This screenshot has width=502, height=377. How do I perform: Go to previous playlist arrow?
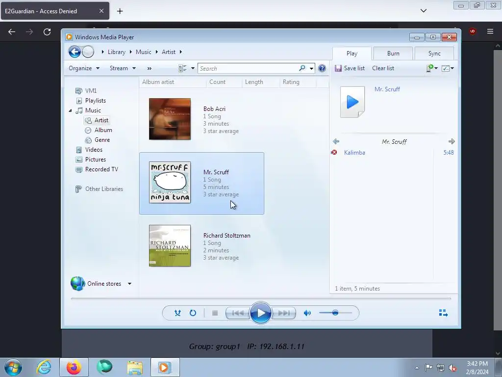click(x=336, y=141)
